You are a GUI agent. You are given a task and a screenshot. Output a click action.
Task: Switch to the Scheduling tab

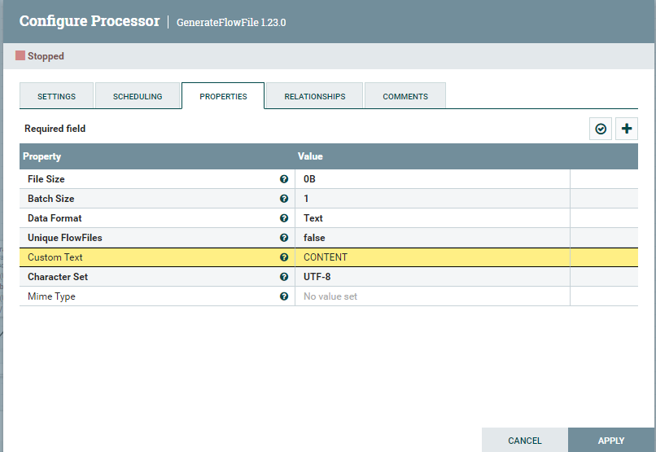(x=138, y=96)
